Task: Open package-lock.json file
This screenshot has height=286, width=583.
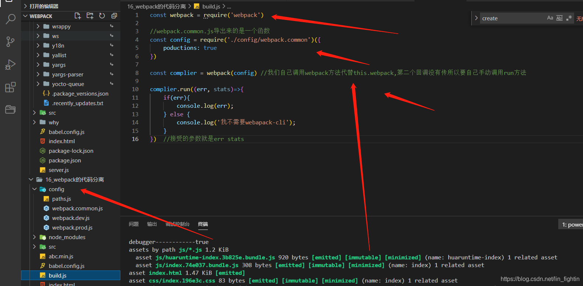Action: [x=71, y=151]
